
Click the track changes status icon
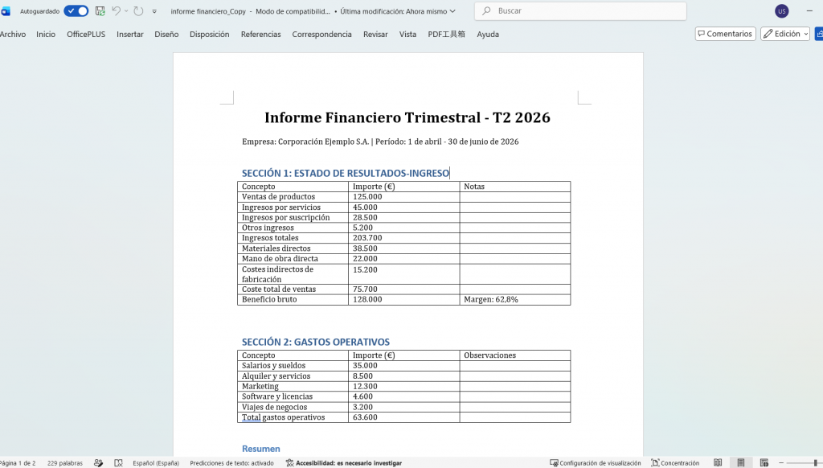pyautogui.click(x=98, y=463)
